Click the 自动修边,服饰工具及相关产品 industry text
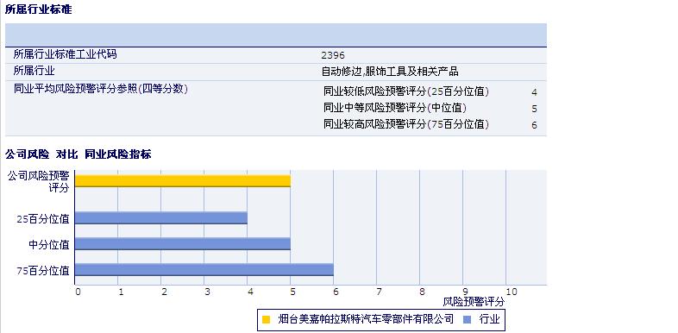 point(390,72)
